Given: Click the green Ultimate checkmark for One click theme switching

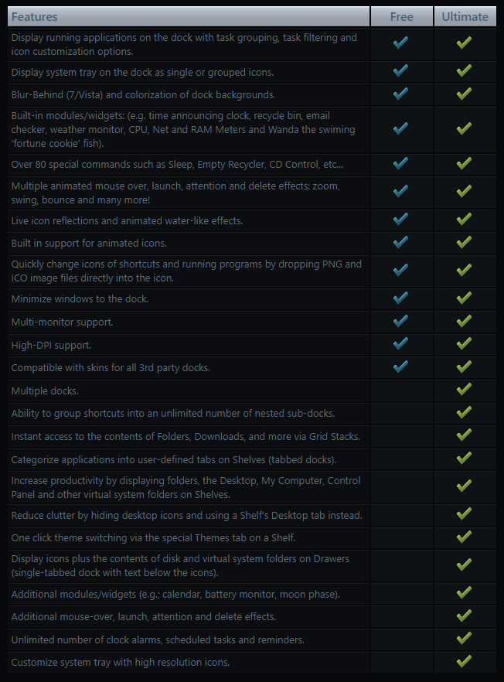Looking at the screenshot, I should pos(464,537).
